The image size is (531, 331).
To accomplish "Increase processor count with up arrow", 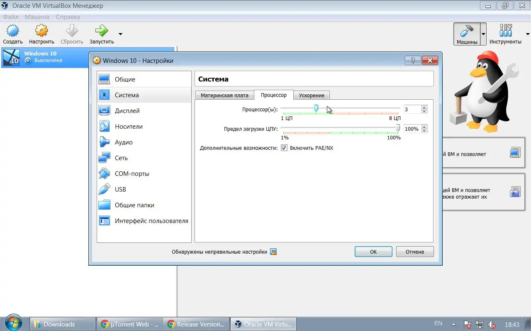I will 424,107.
